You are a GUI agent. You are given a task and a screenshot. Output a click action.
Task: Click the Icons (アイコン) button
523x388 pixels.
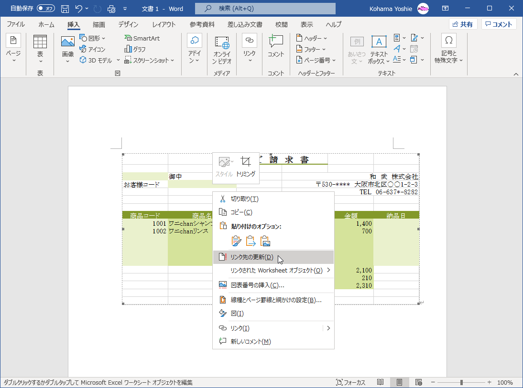click(x=92, y=49)
